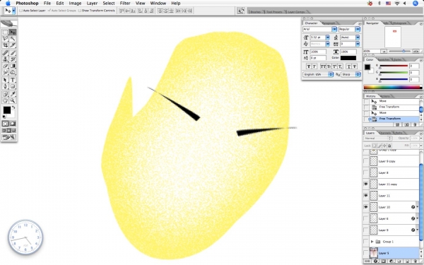Select the Clone Stamp tool
The height and width of the screenshot is (265, 424).
(5, 59)
